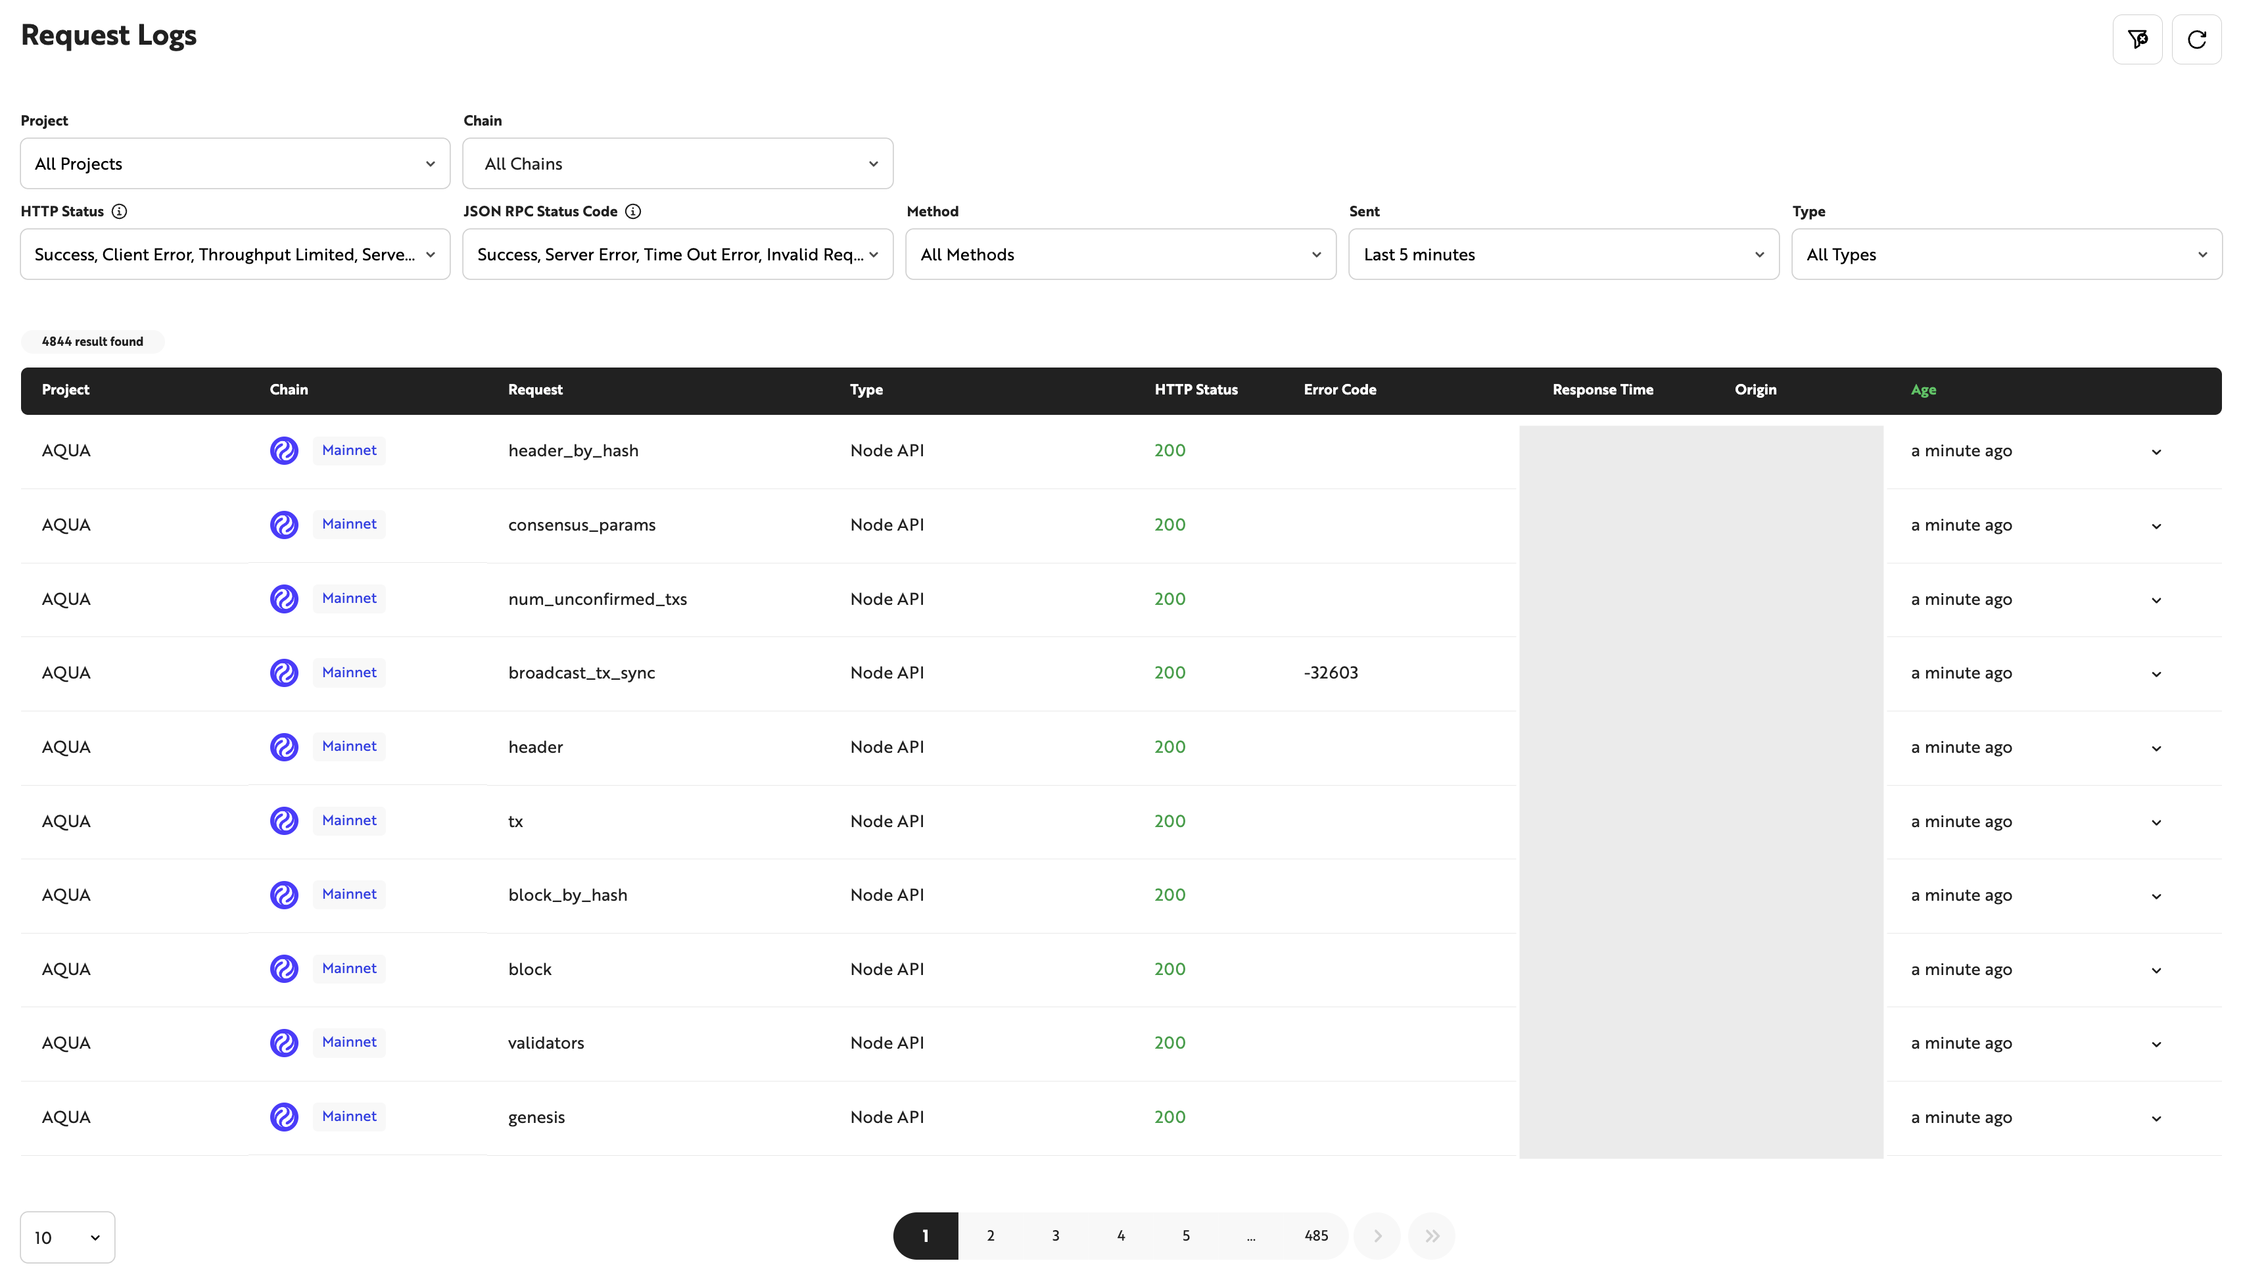Select page 1
Image resolution: width=2243 pixels, height=1286 pixels.
(926, 1235)
